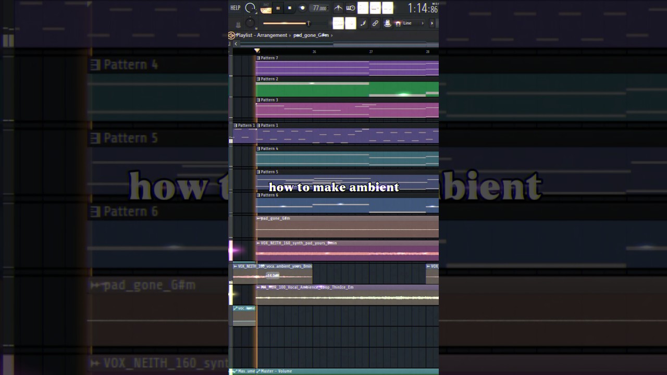Image resolution: width=667 pixels, height=375 pixels.
Task: Click the horizontal playlist scrollbar thumb
Action: click(x=386, y=44)
